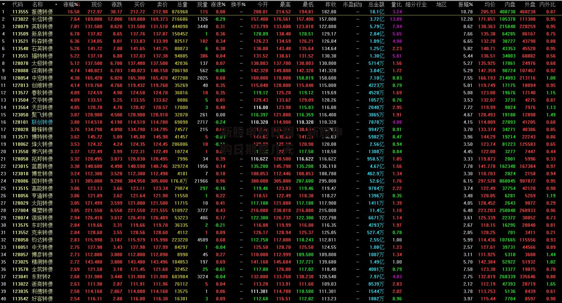The height and width of the screenshot is (303, 562).
Task: Select the 中天转债 row
Action: [x=281, y=247]
